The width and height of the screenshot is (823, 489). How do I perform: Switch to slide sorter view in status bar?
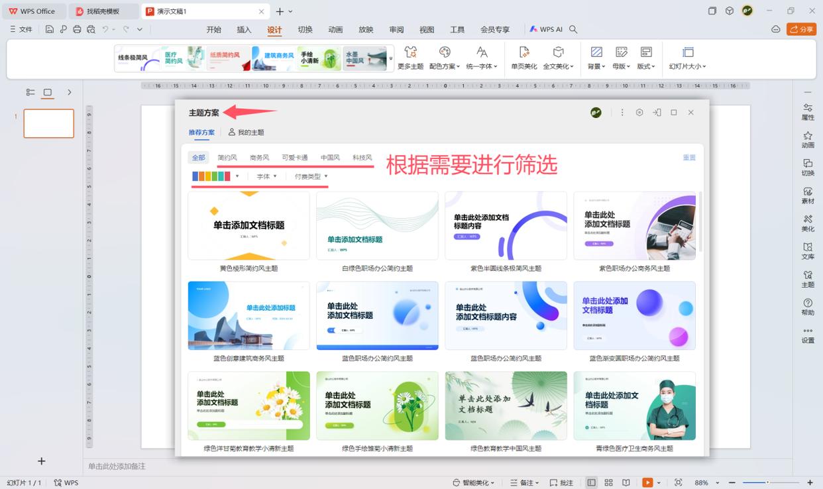pos(608,482)
